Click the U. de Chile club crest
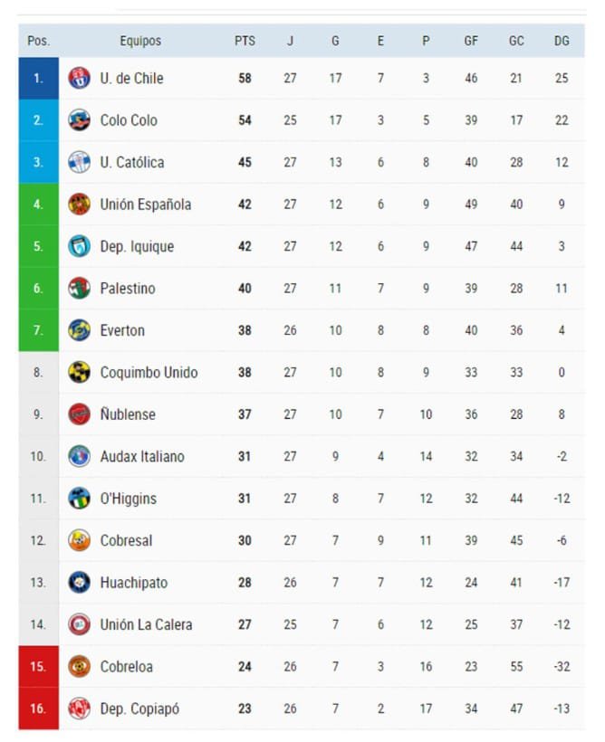Viewport: 605px width, 742px height. pyautogui.click(x=80, y=79)
